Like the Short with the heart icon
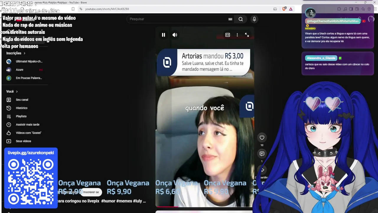 tap(262, 138)
